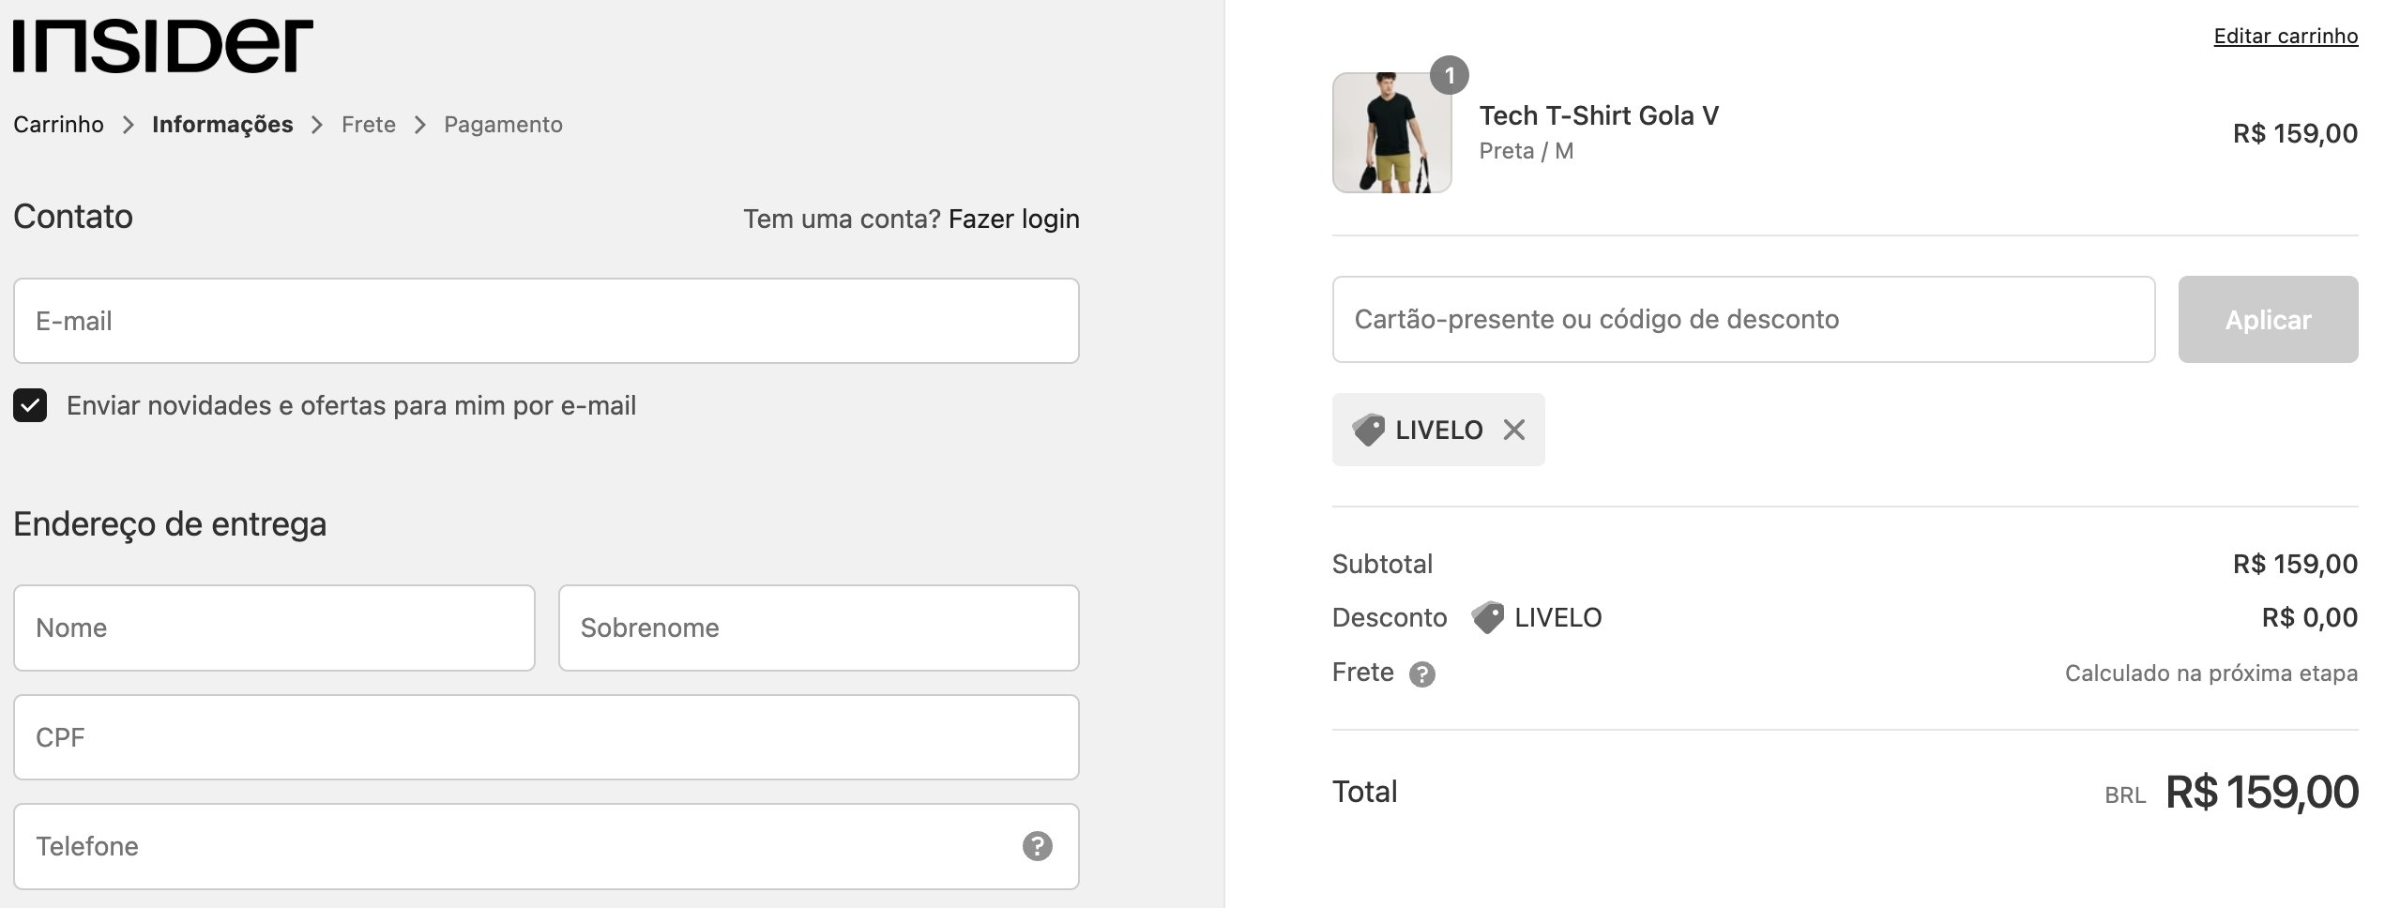Select the Pagamento breadcrumb step
The image size is (2385, 908).
click(x=503, y=125)
